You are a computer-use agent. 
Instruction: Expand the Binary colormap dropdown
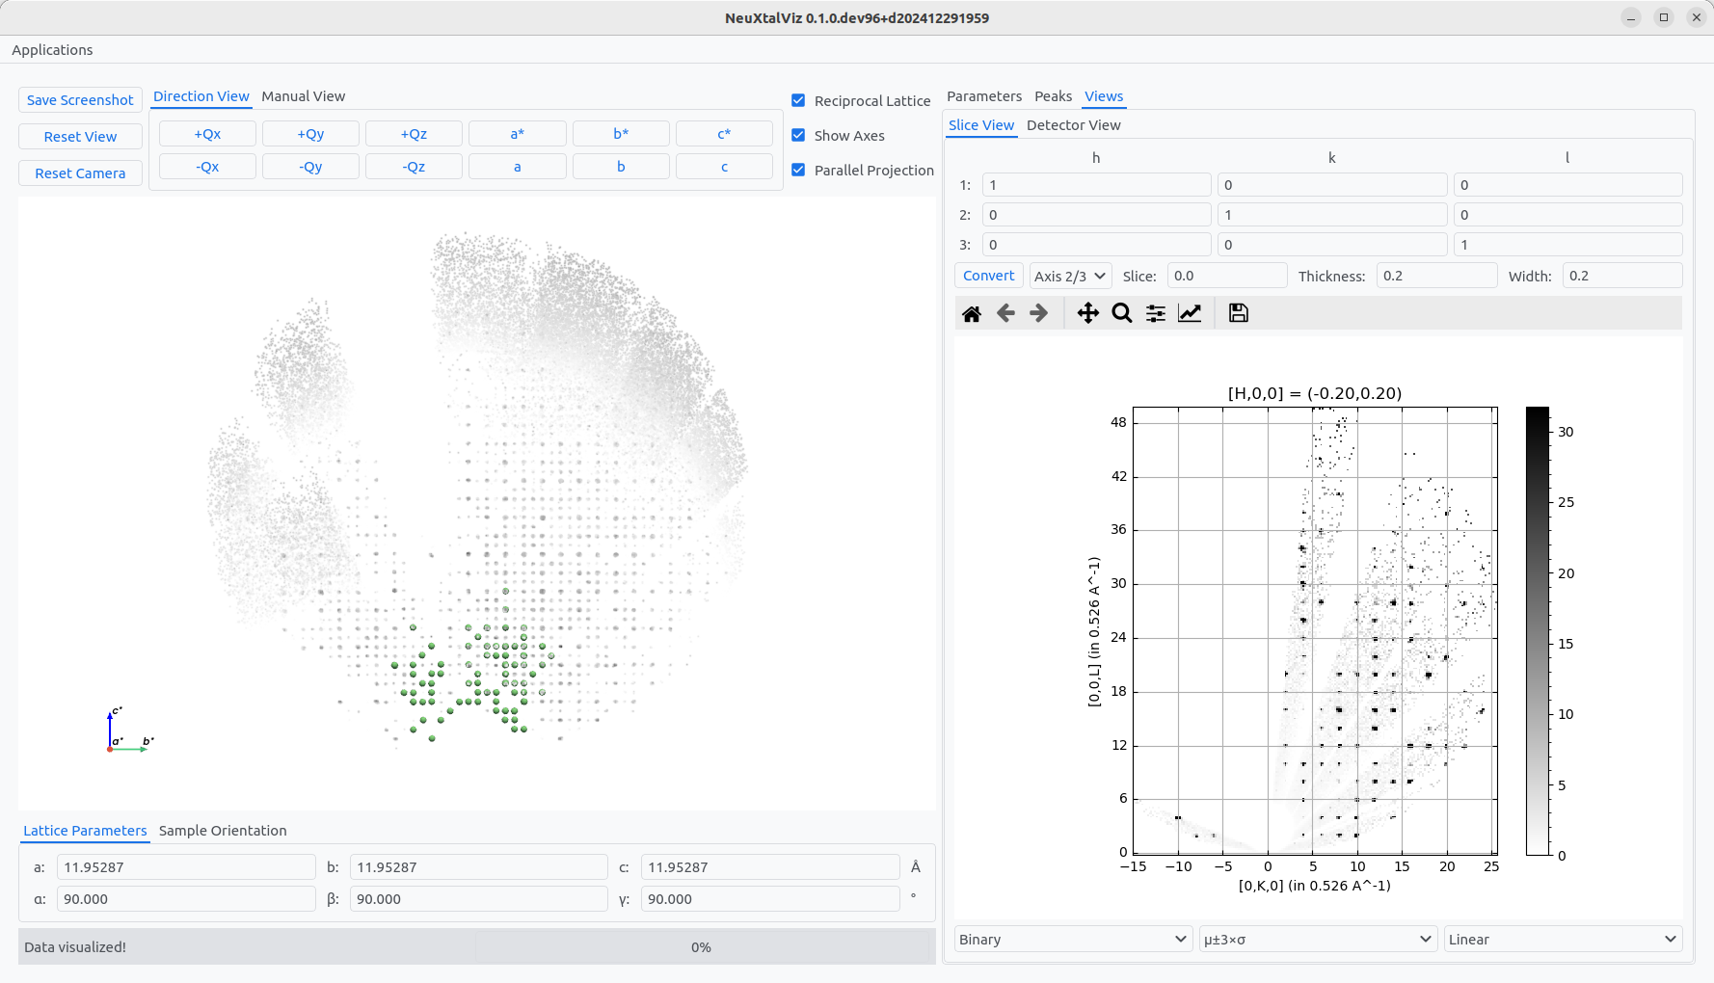1072,939
